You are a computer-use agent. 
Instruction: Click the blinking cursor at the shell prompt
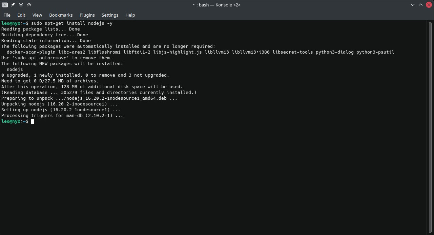click(33, 121)
